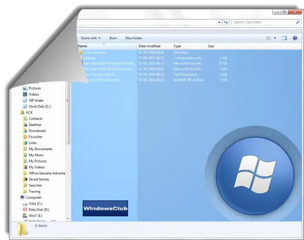Open the Links folder icon

click(x=25, y=143)
